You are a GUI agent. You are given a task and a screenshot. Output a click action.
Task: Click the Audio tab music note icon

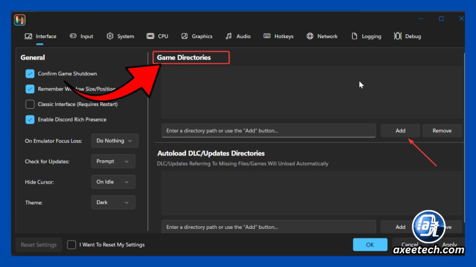click(228, 36)
